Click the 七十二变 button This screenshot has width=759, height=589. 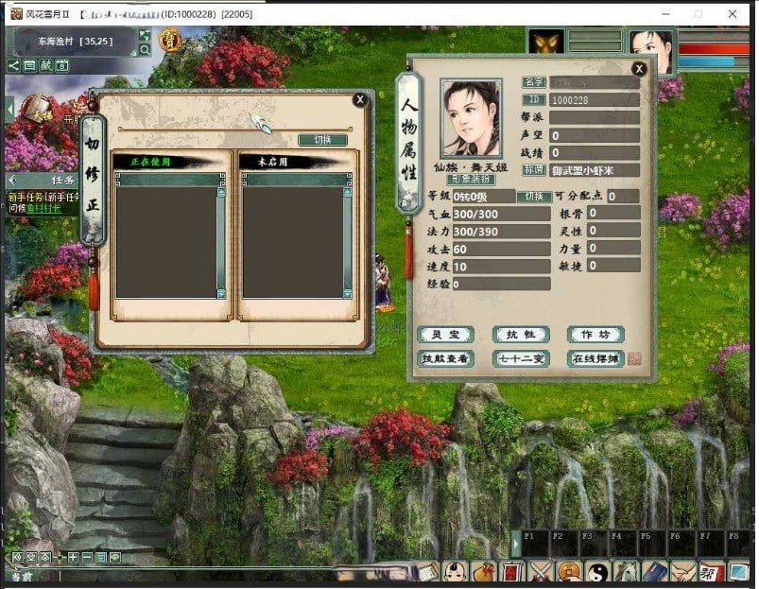(521, 359)
